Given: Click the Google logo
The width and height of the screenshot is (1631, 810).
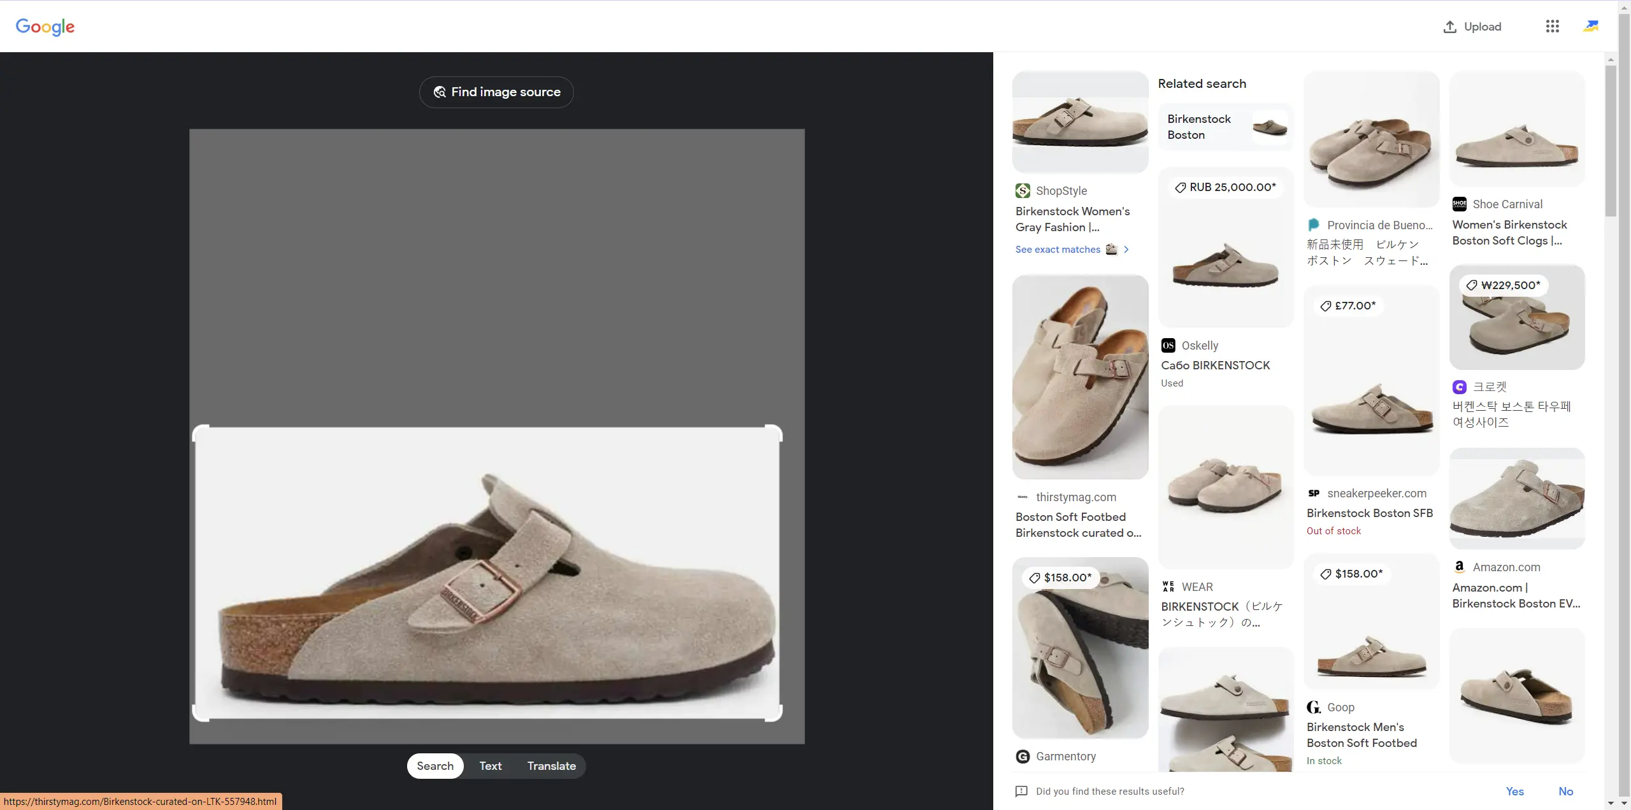Looking at the screenshot, I should coord(45,27).
